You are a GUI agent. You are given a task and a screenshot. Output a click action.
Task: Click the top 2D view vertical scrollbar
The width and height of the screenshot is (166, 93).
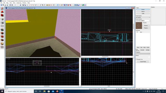click(133, 33)
